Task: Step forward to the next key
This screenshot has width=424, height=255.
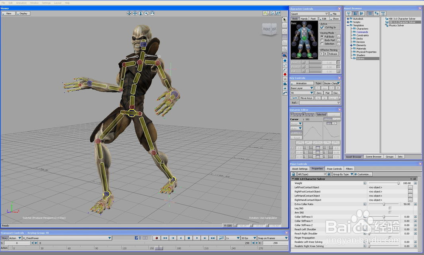Action: click(205, 238)
